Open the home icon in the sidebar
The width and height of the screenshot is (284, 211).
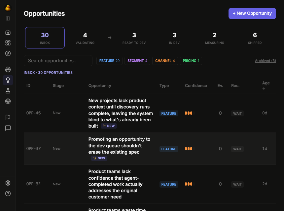tap(8, 32)
